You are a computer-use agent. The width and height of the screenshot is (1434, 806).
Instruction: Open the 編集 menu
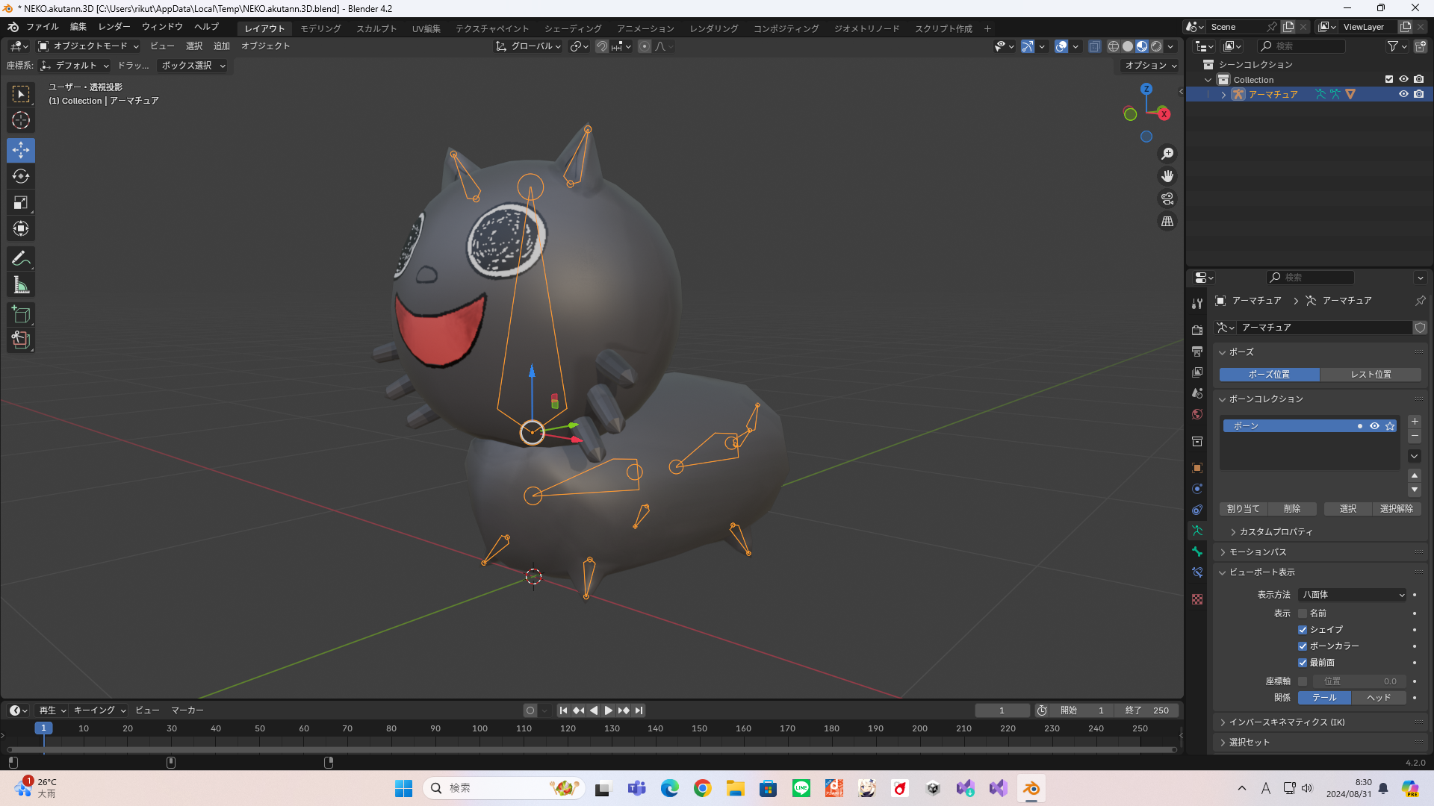point(78,27)
